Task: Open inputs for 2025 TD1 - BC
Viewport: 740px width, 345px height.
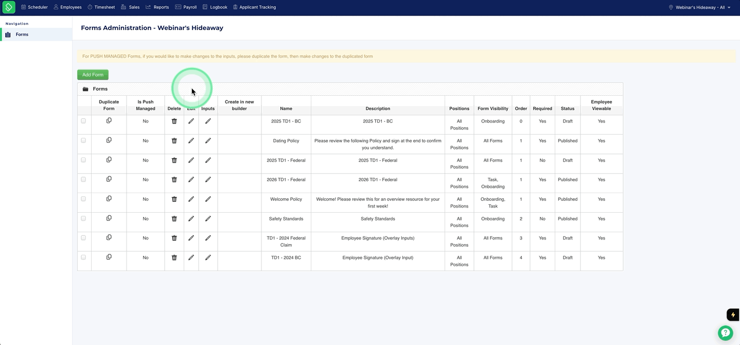Action: tap(208, 121)
